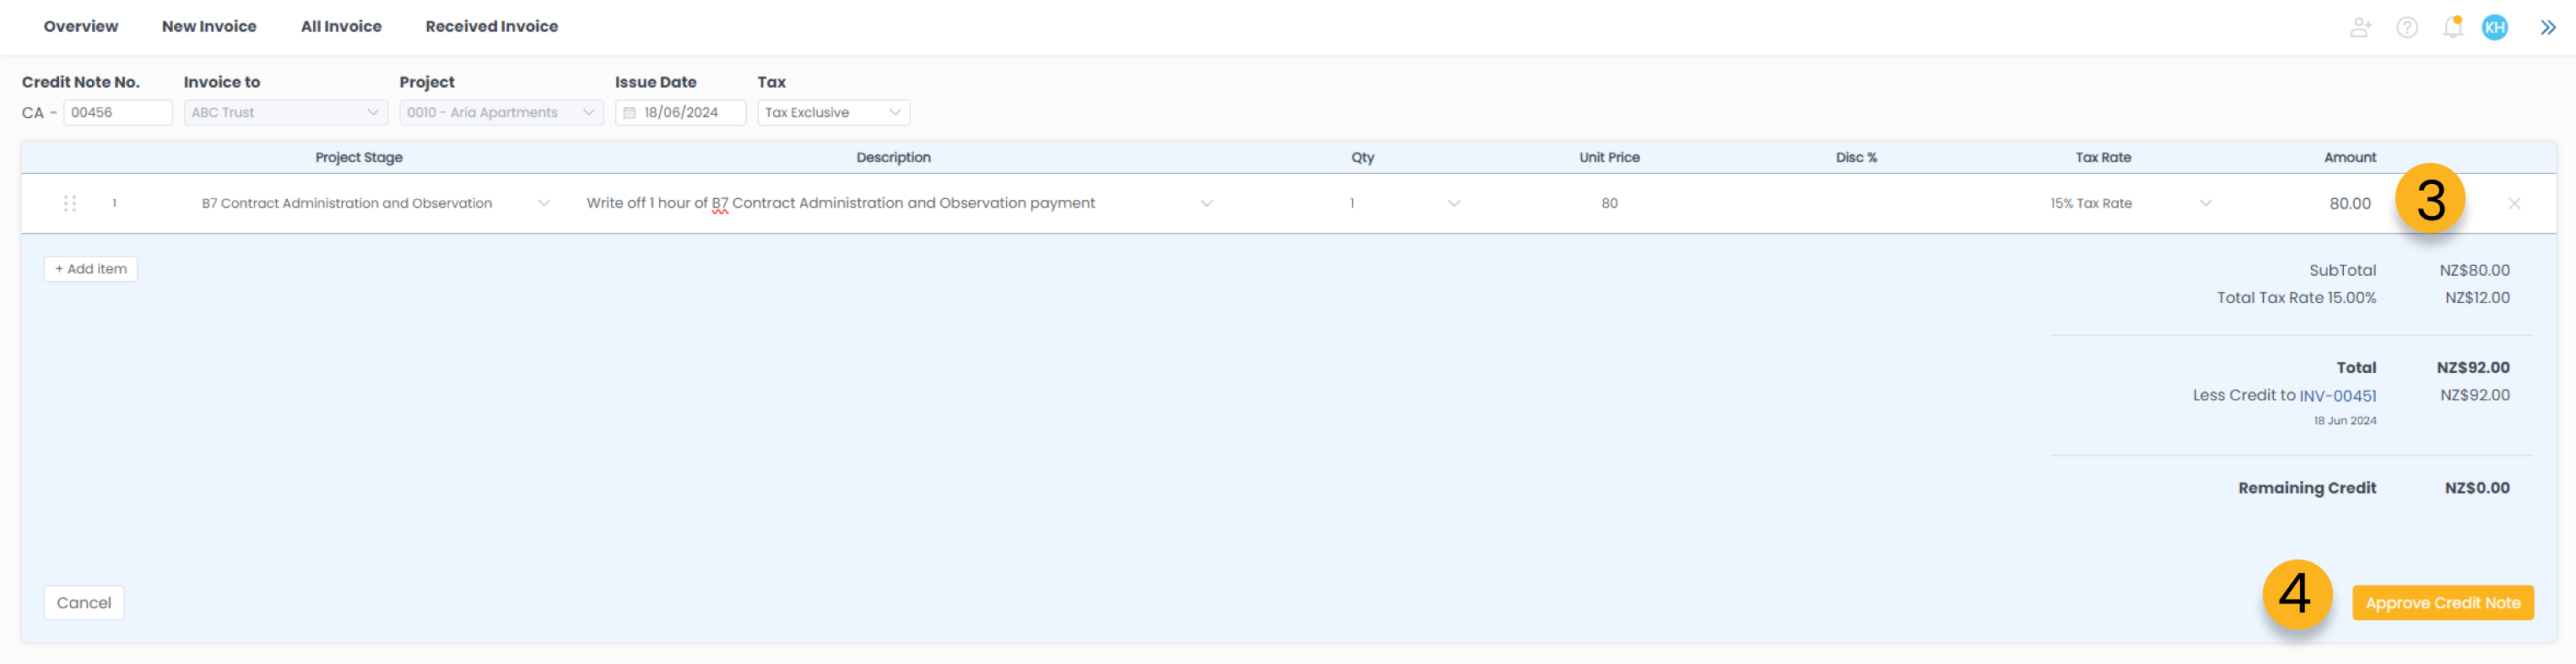Image resolution: width=2576 pixels, height=664 pixels.
Task: Open the notifications bell
Action: pyautogui.click(x=2452, y=27)
